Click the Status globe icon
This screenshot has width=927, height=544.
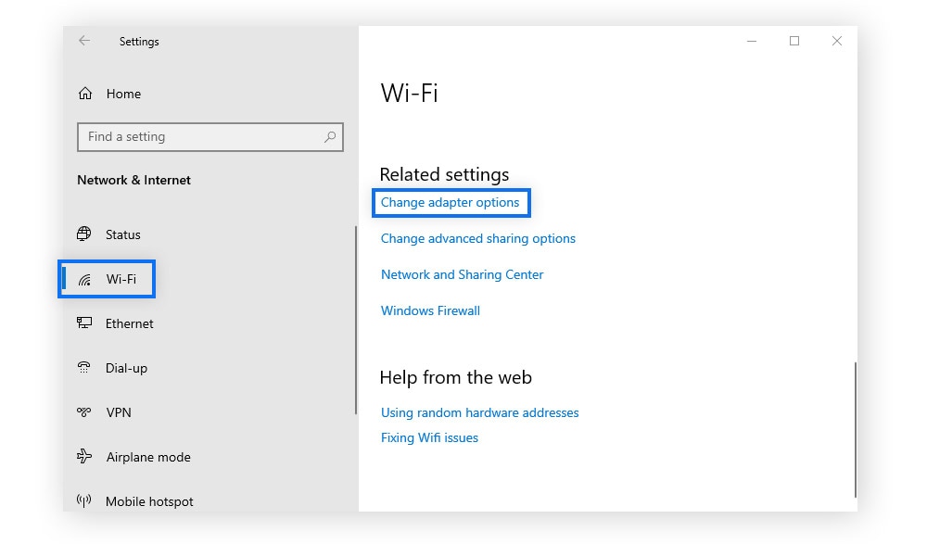(x=84, y=234)
